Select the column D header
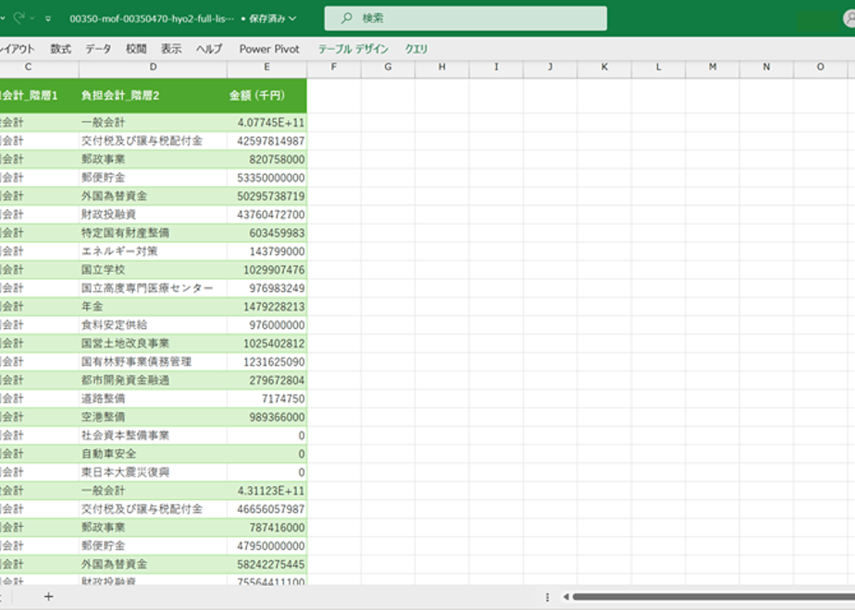The image size is (855, 610). pos(153,67)
